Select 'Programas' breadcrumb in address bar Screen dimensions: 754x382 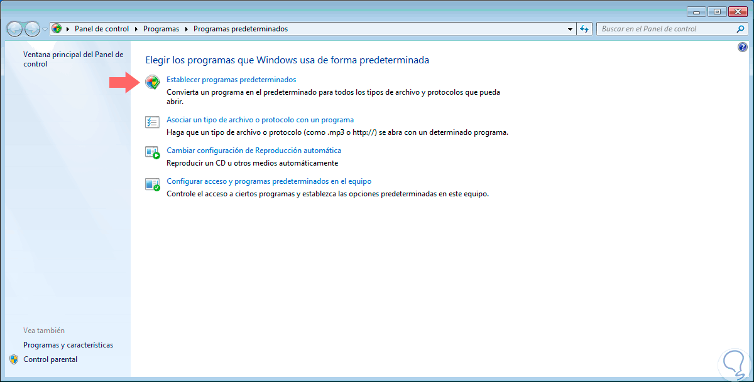[161, 29]
